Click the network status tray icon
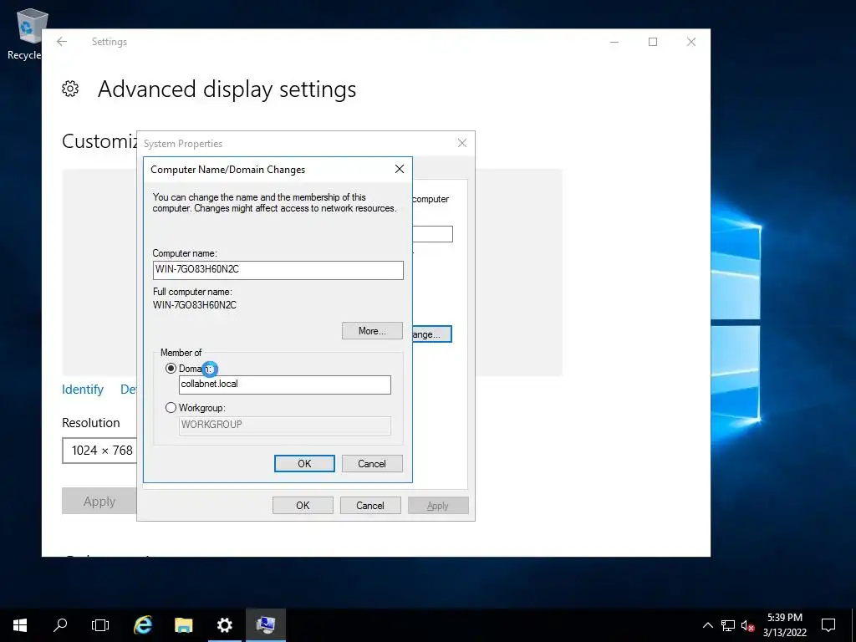The width and height of the screenshot is (856, 642). [x=728, y=625]
